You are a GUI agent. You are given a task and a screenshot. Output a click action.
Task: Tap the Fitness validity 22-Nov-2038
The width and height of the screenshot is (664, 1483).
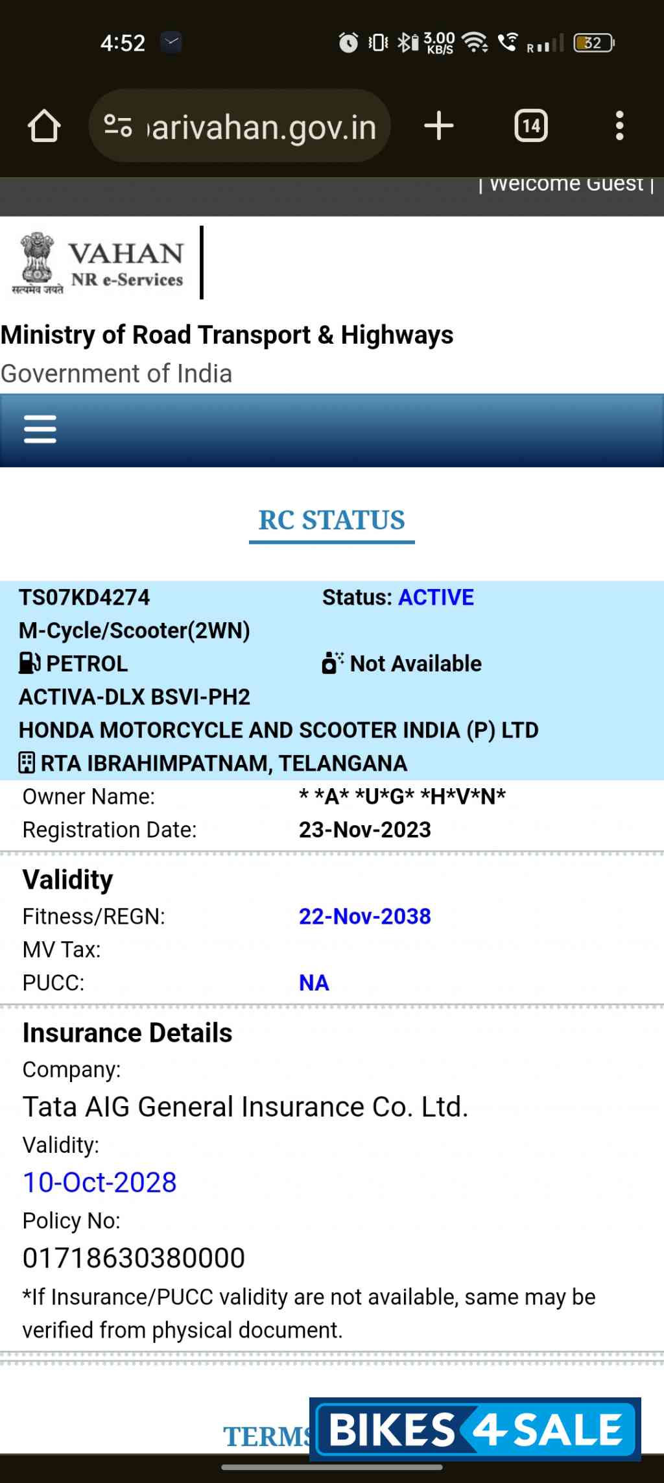coord(365,916)
